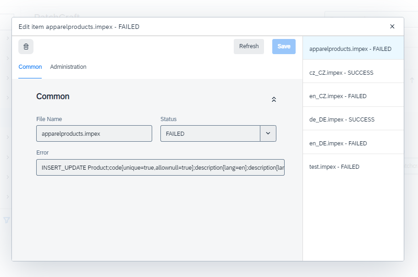Select apparelproducts.impex - FAILED in list

pyautogui.click(x=351, y=49)
